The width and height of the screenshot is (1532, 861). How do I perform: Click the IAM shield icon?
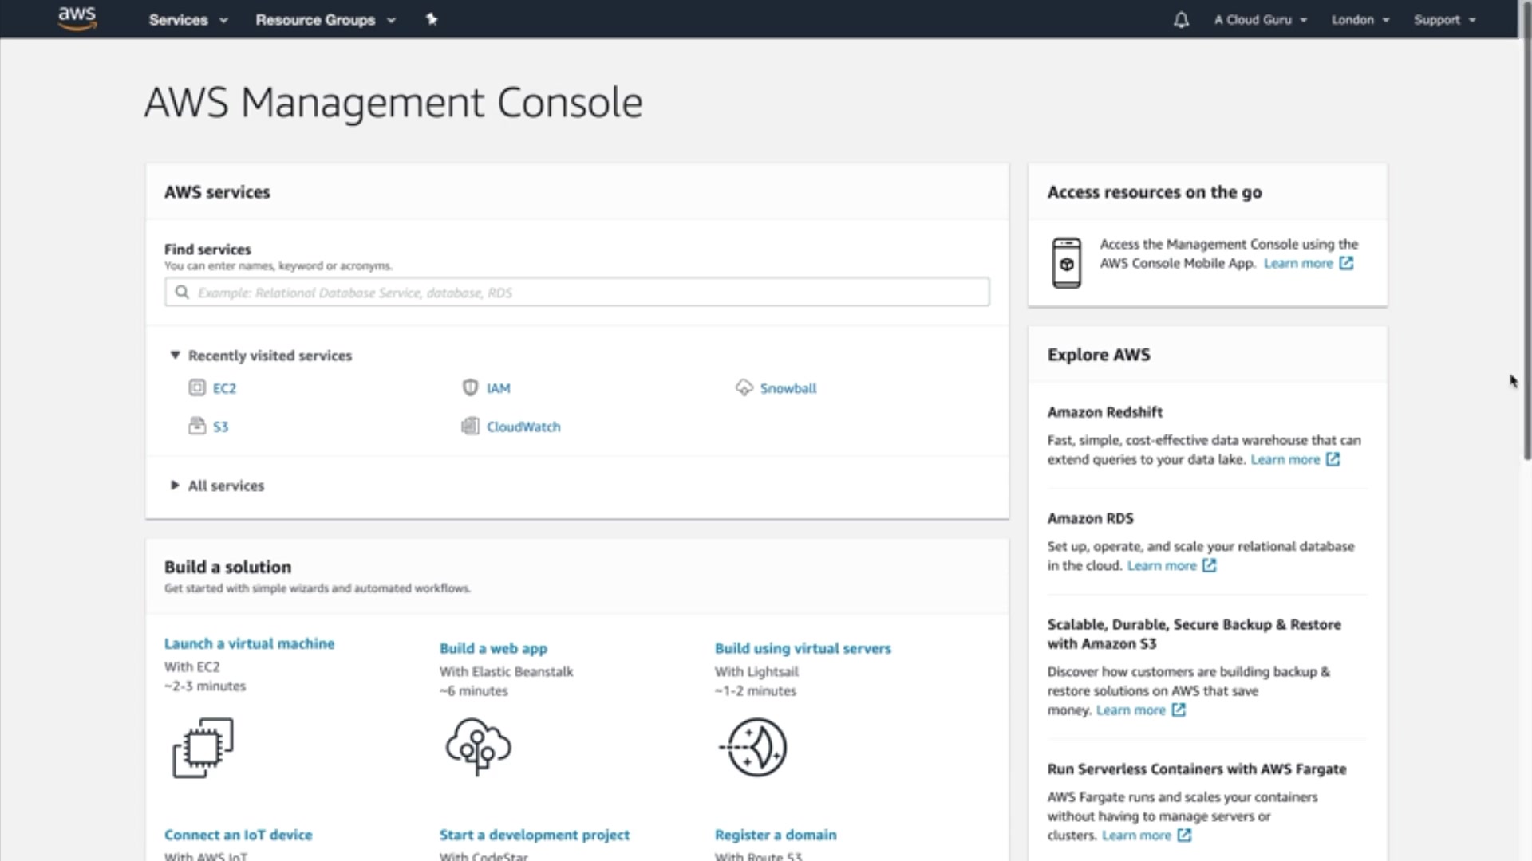point(470,388)
